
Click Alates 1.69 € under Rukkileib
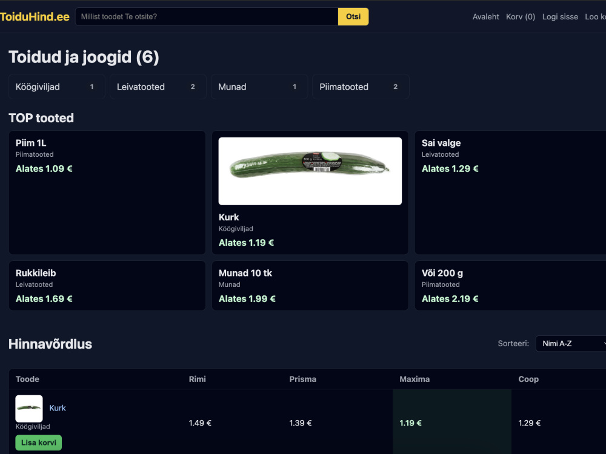(x=44, y=299)
